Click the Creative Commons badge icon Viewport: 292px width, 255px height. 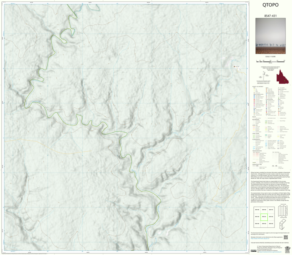[x=254, y=251]
